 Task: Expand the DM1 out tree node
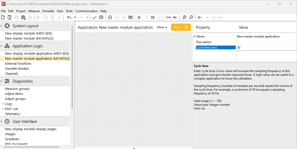click(x=3, y=109)
